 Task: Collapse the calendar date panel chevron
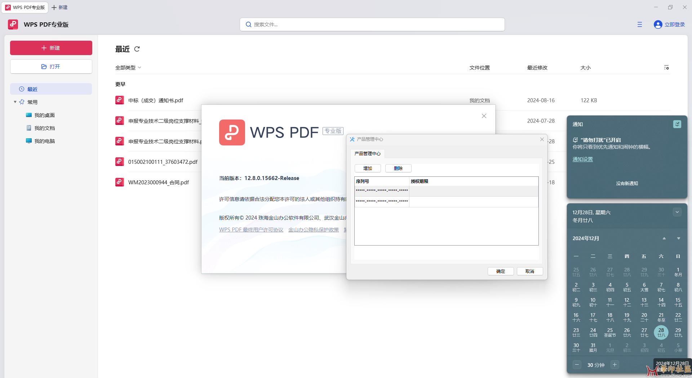coord(677,212)
